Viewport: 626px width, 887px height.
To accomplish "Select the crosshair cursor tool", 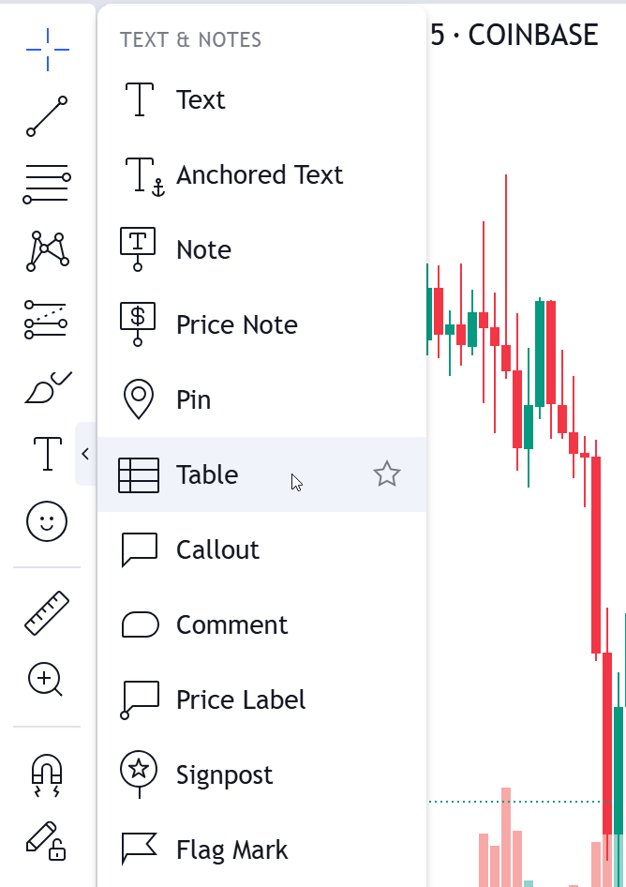I will (x=47, y=49).
